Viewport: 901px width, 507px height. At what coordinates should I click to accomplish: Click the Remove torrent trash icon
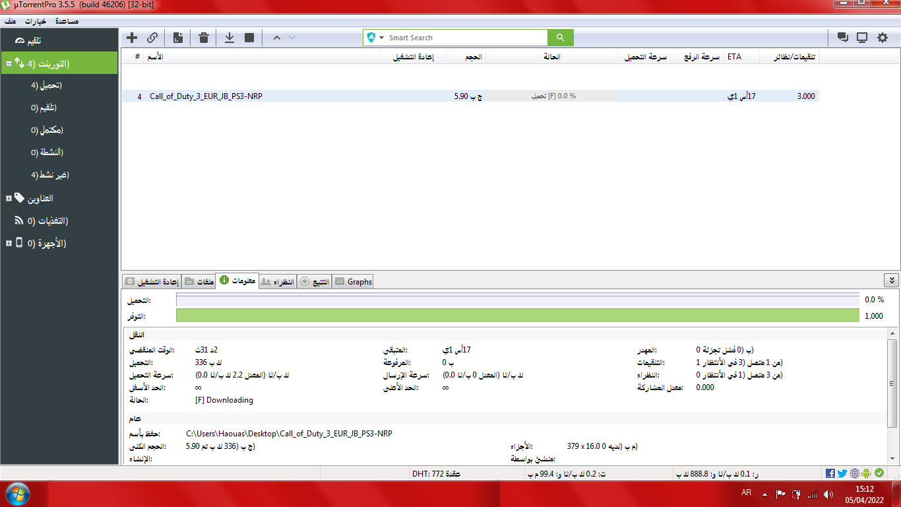click(x=204, y=38)
